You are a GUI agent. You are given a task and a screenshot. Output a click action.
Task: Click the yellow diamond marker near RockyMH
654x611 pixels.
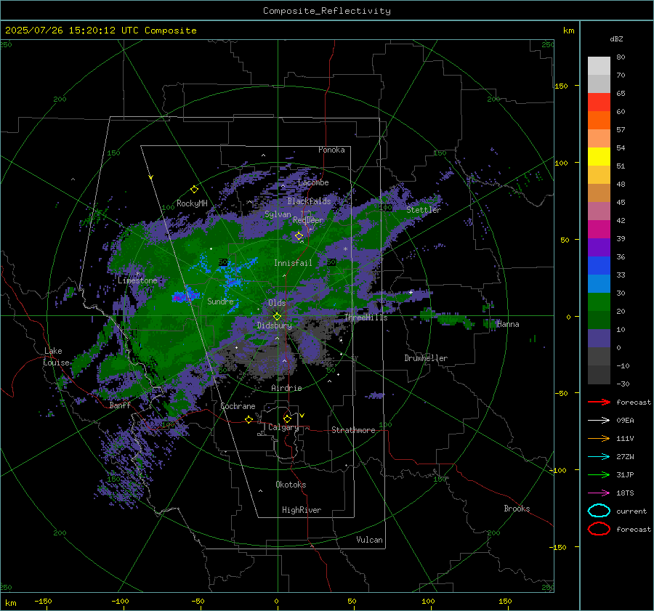(x=194, y=190)
